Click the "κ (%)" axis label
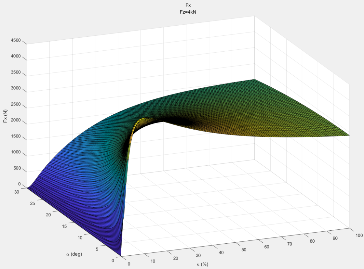Image resolution: width=364 pixels, height=269 pixels. [x=202, y=264]
